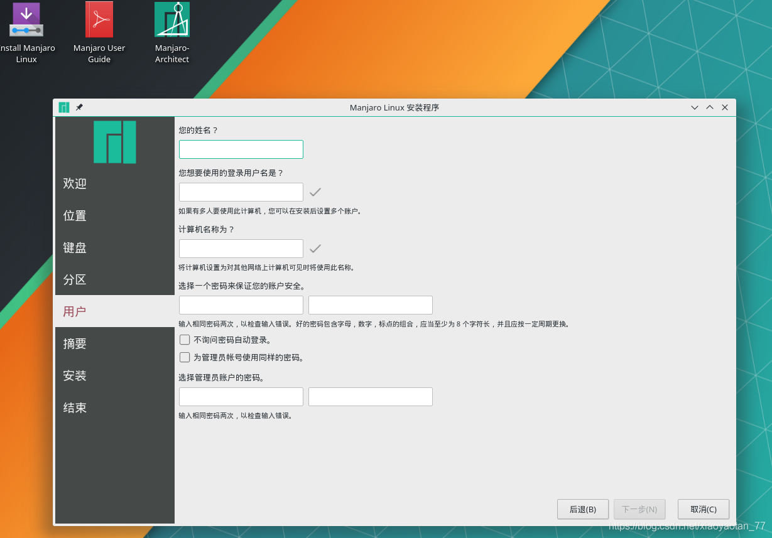Minimize the installer window
Viewport: 772px width, 538px height.
pos(695,107)
